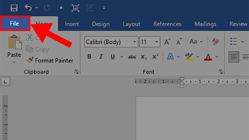The height and width of the screenshot is (140, 249).
Task: Expand the Paste options arrow
Action: [x=14, y=62]
